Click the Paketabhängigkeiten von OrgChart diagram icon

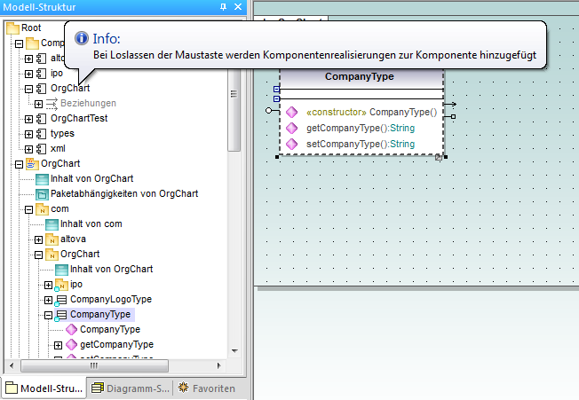coord(42,193)
